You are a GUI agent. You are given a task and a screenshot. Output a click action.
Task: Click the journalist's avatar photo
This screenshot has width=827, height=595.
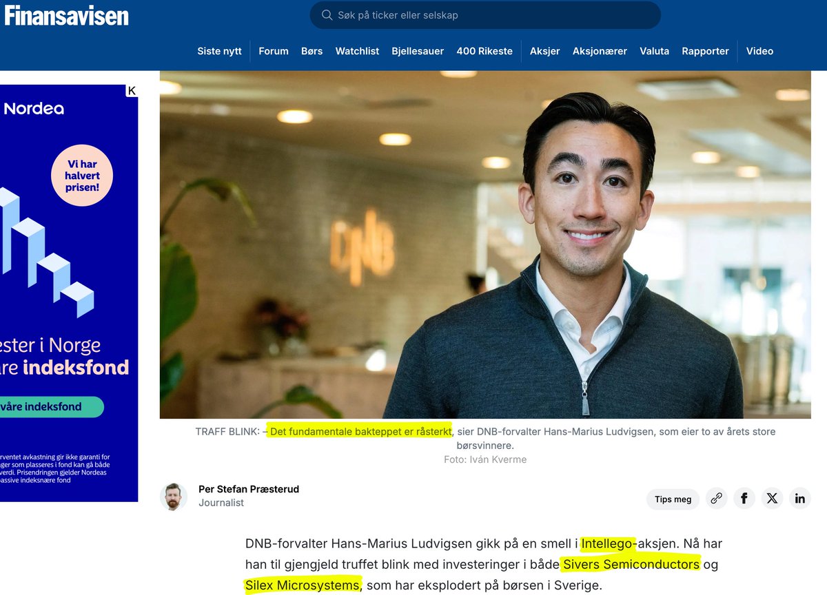coord(174,497)
